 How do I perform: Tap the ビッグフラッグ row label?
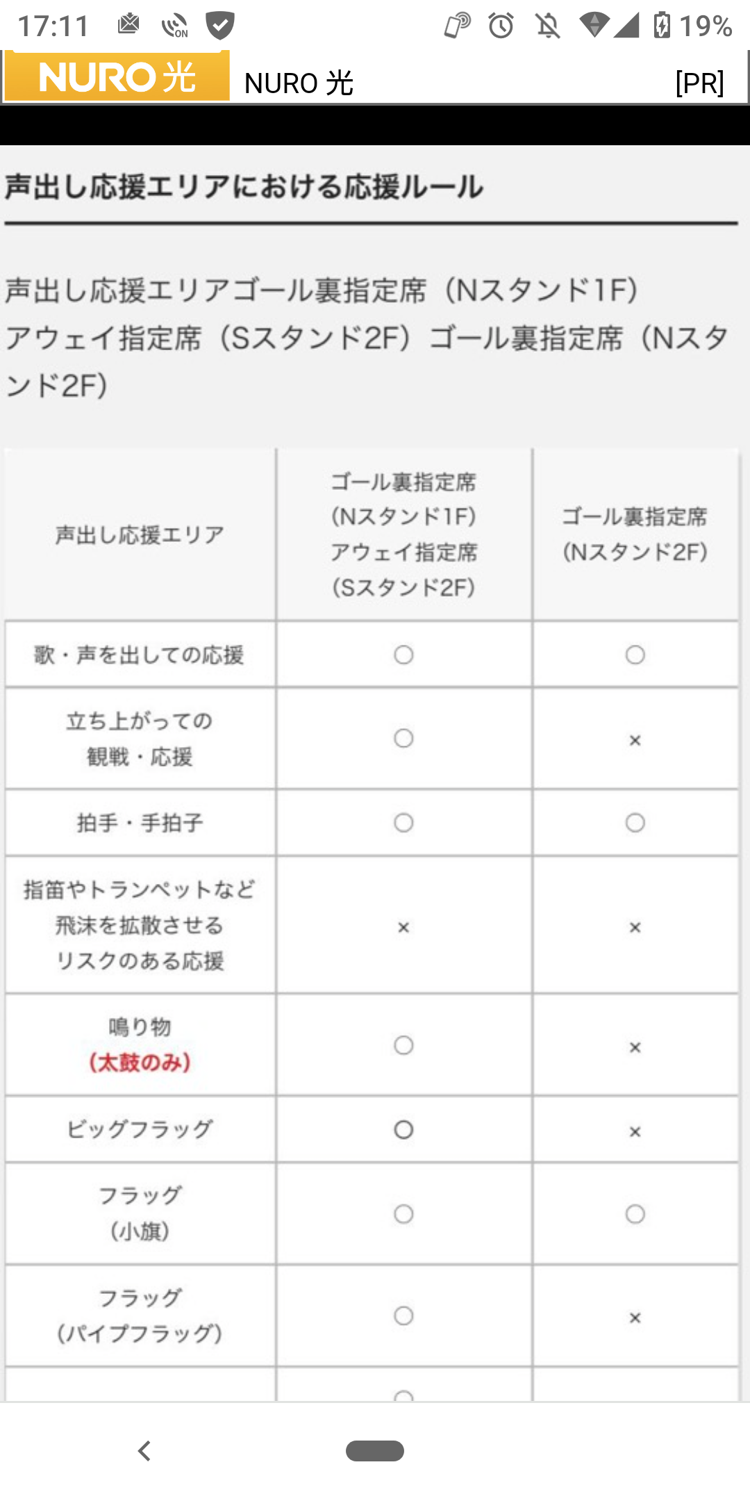coord(140,1129)
